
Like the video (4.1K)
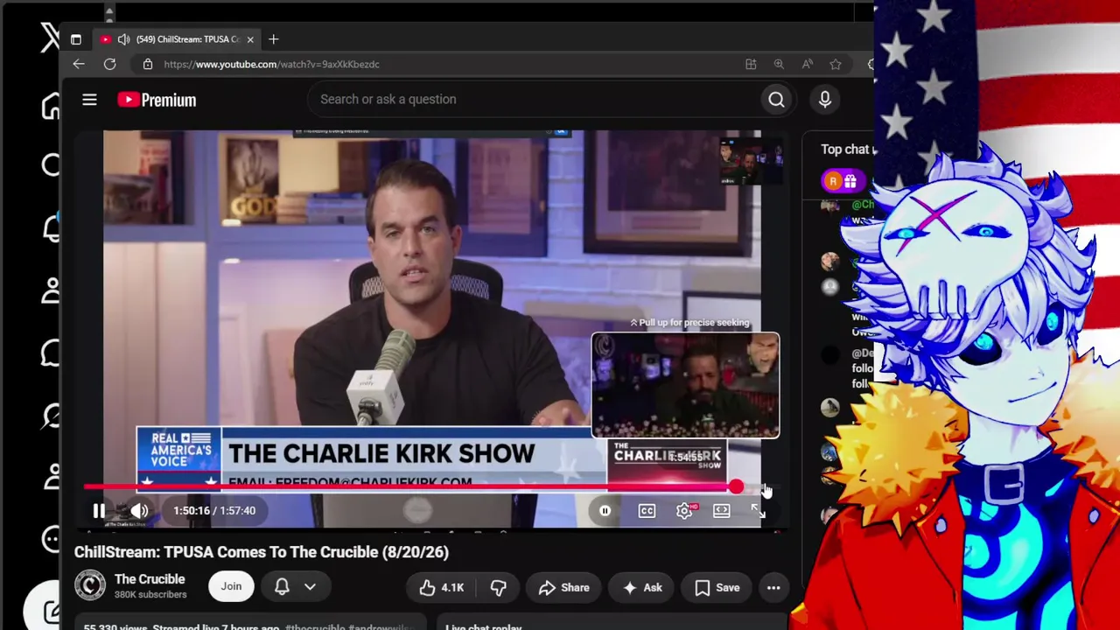tap(441, 587)
